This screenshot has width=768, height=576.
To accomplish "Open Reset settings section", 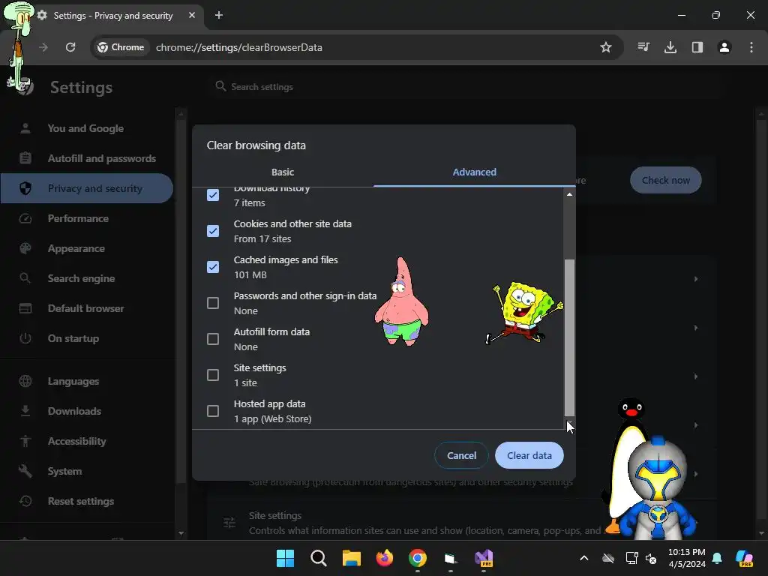I will (x=86, y=501).
